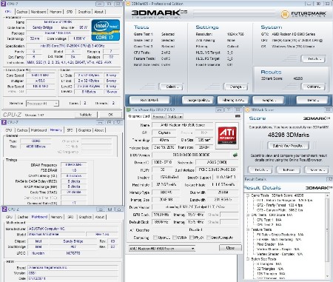
Task: Open CPU tab in the memory-timings CPU-Z window
Action: tap(9, 130)
